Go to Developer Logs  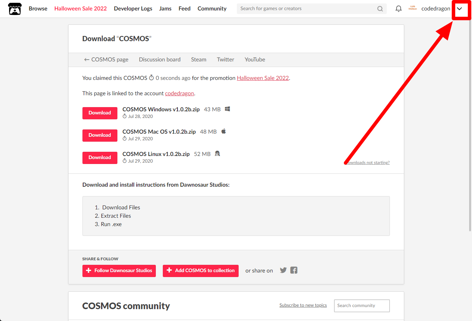(x=133, y=9)
